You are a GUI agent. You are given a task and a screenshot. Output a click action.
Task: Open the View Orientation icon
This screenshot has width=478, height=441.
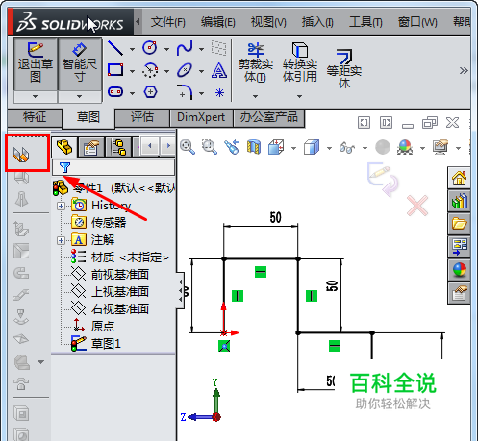(276, 147)
